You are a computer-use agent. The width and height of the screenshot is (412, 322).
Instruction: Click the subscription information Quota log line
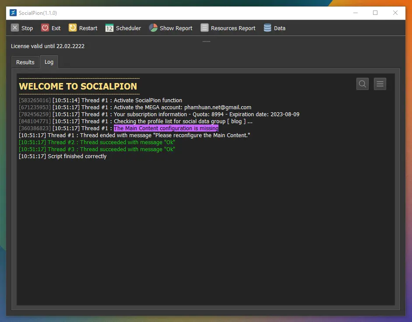[x=159, y=114]
